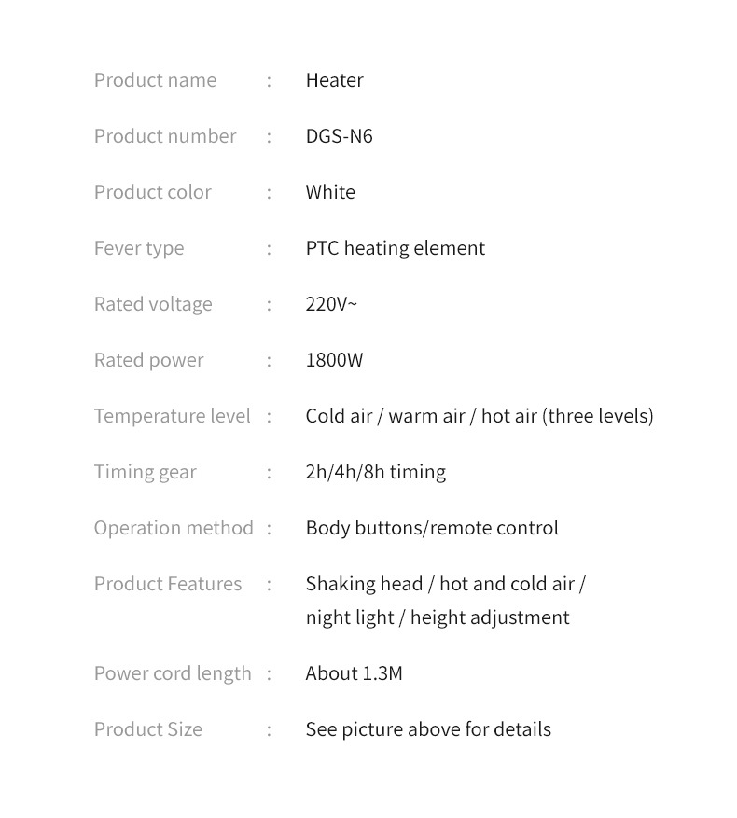737x818 pixels.
Task: Click the 'Cold air / warm air' text
Action: [x=385, y=416]
